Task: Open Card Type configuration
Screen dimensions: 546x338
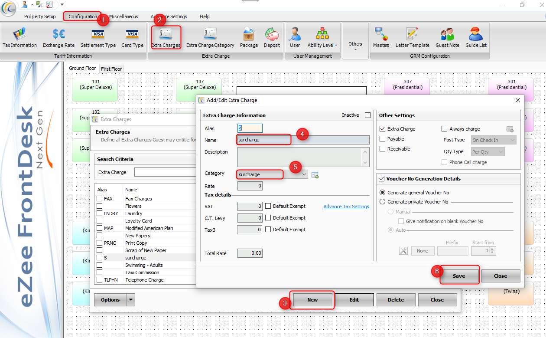Action: tap(132, 37)
